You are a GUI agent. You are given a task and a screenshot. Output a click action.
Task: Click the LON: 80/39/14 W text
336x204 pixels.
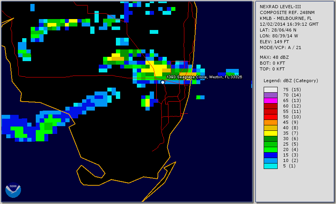pyautogui.click(x=279, y=36)
